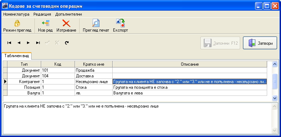Open Преглед печат print preview
Image resolution: width=281 pixels, height=137 pixels.
click(x=96, y=26)
